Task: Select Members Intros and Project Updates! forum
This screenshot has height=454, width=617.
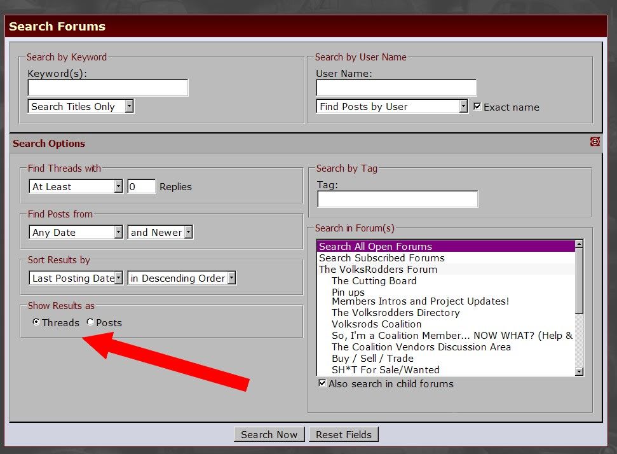Action: 446,301
